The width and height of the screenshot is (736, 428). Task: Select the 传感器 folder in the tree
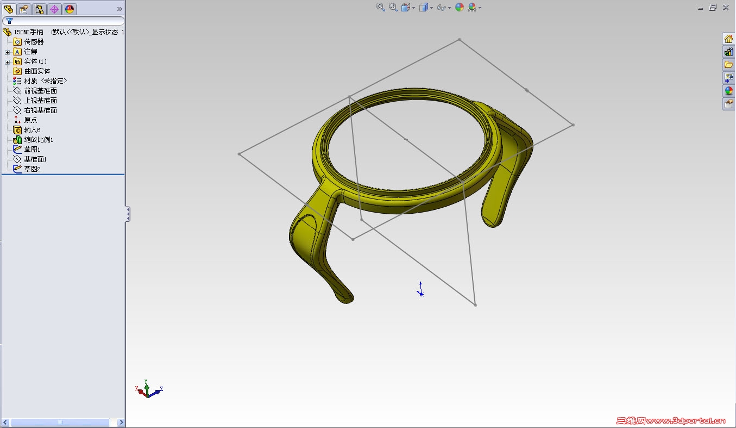click(x=34, y=42)
